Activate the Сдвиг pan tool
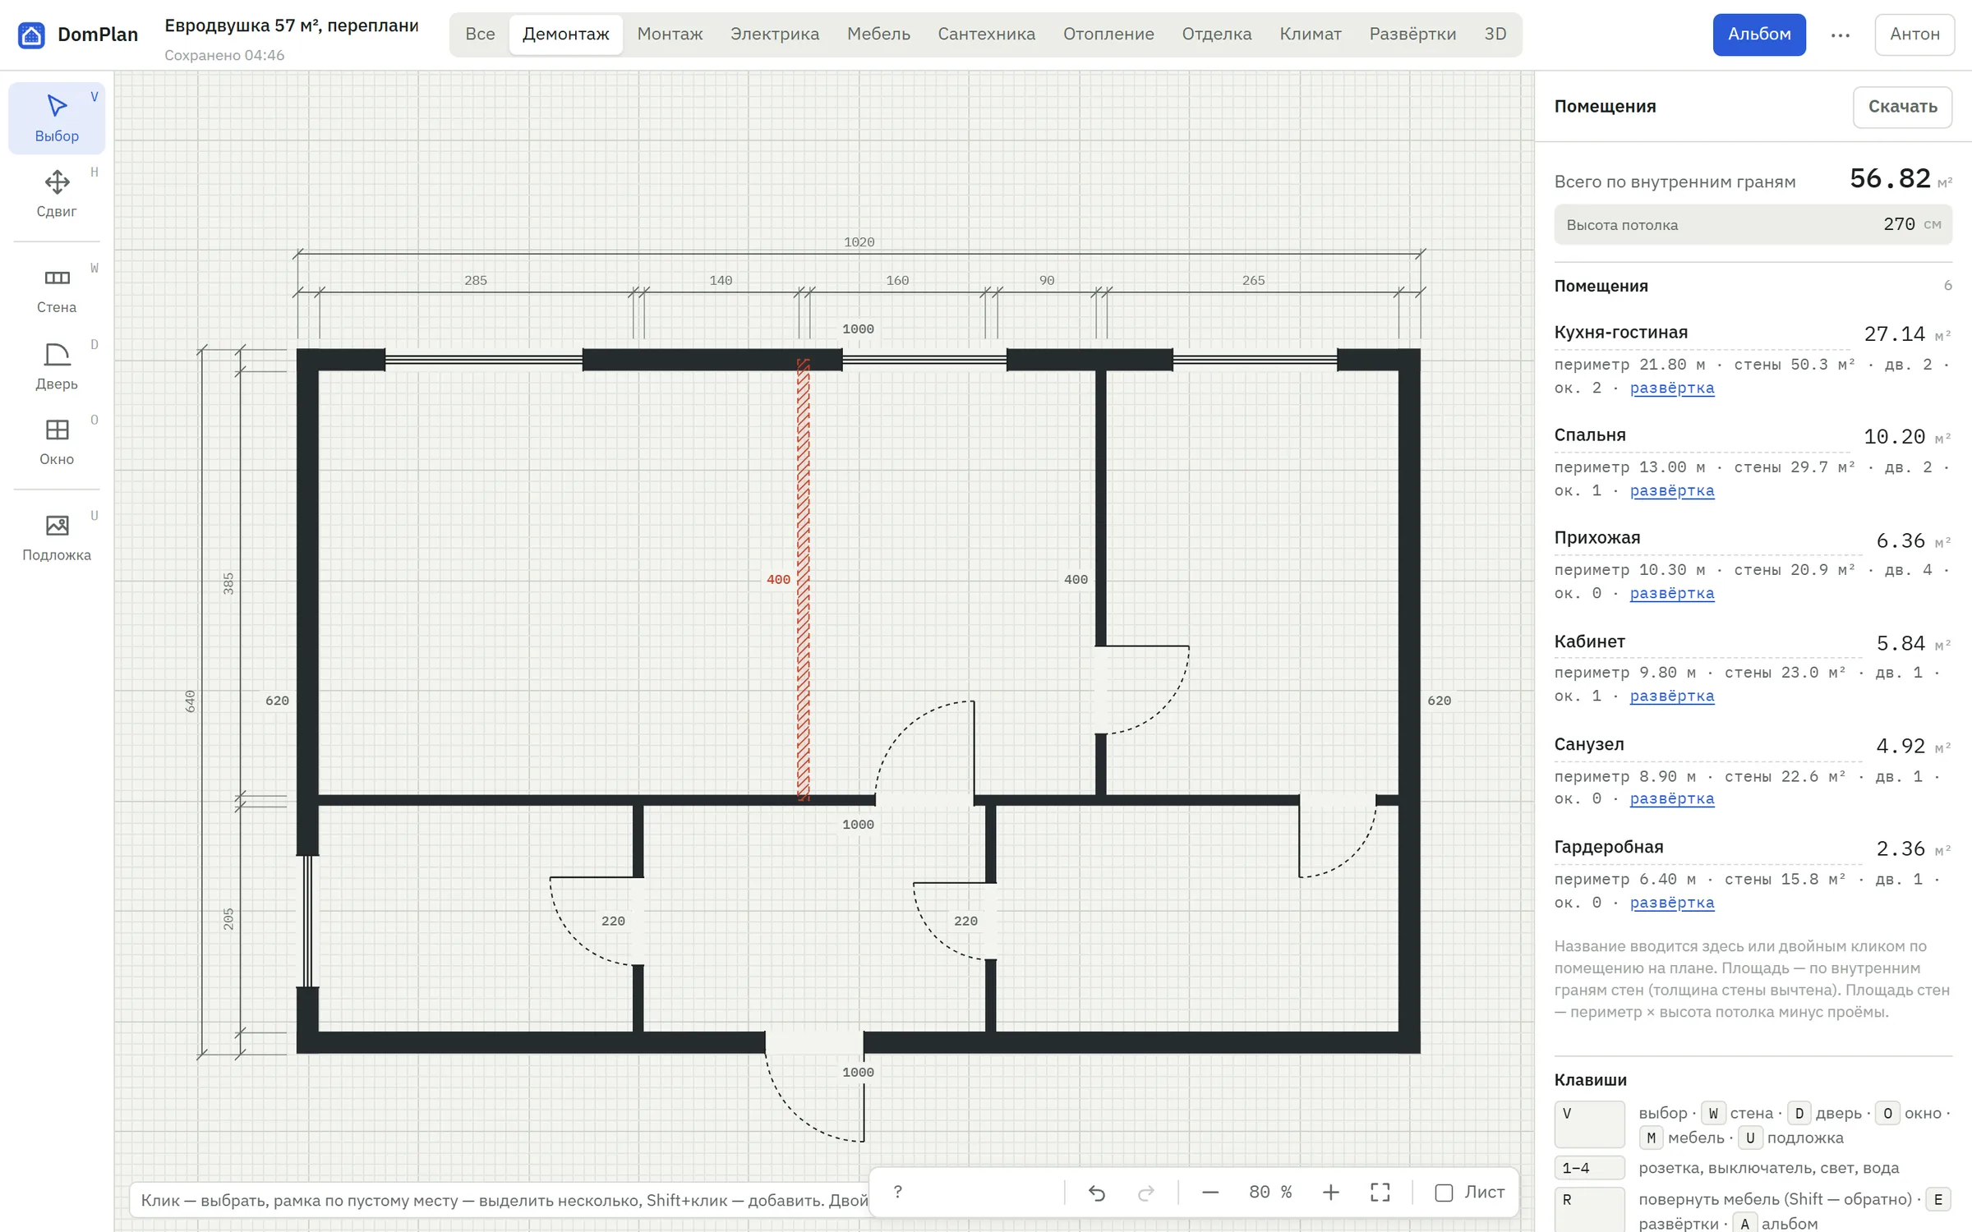Screen dimensions: 1972x1232 tap(57, 194)
